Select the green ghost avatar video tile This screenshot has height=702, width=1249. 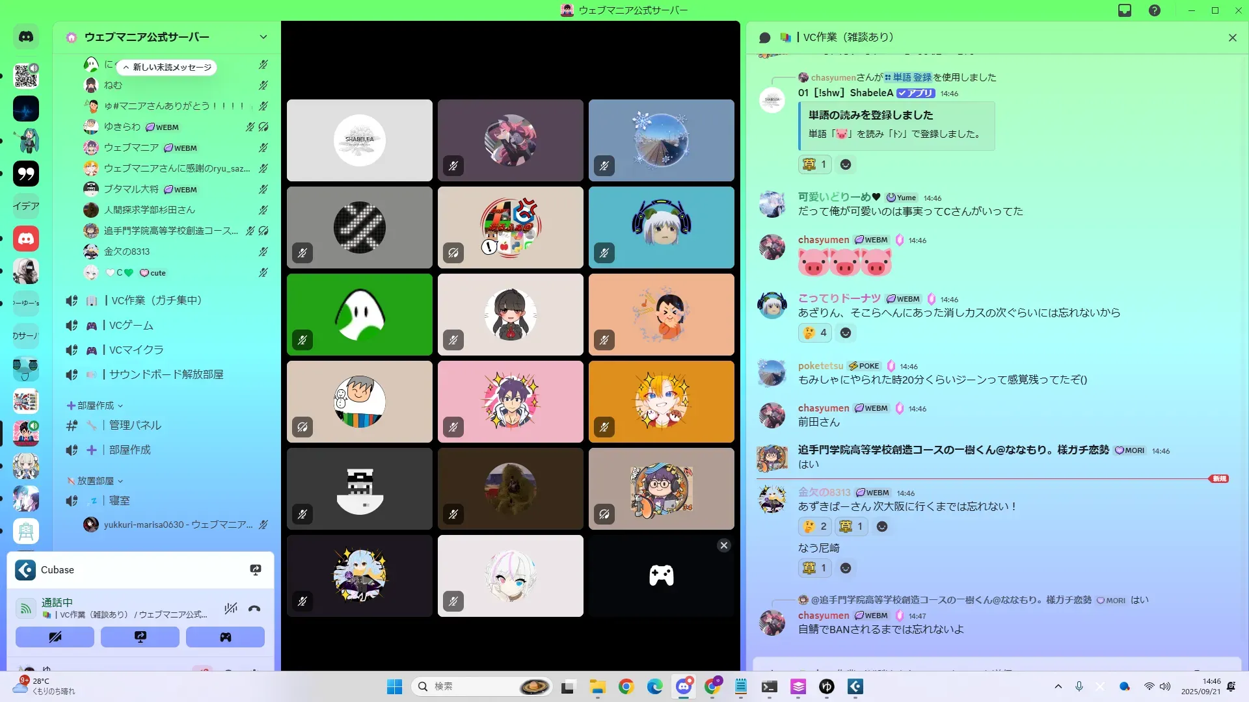[360, 315]
